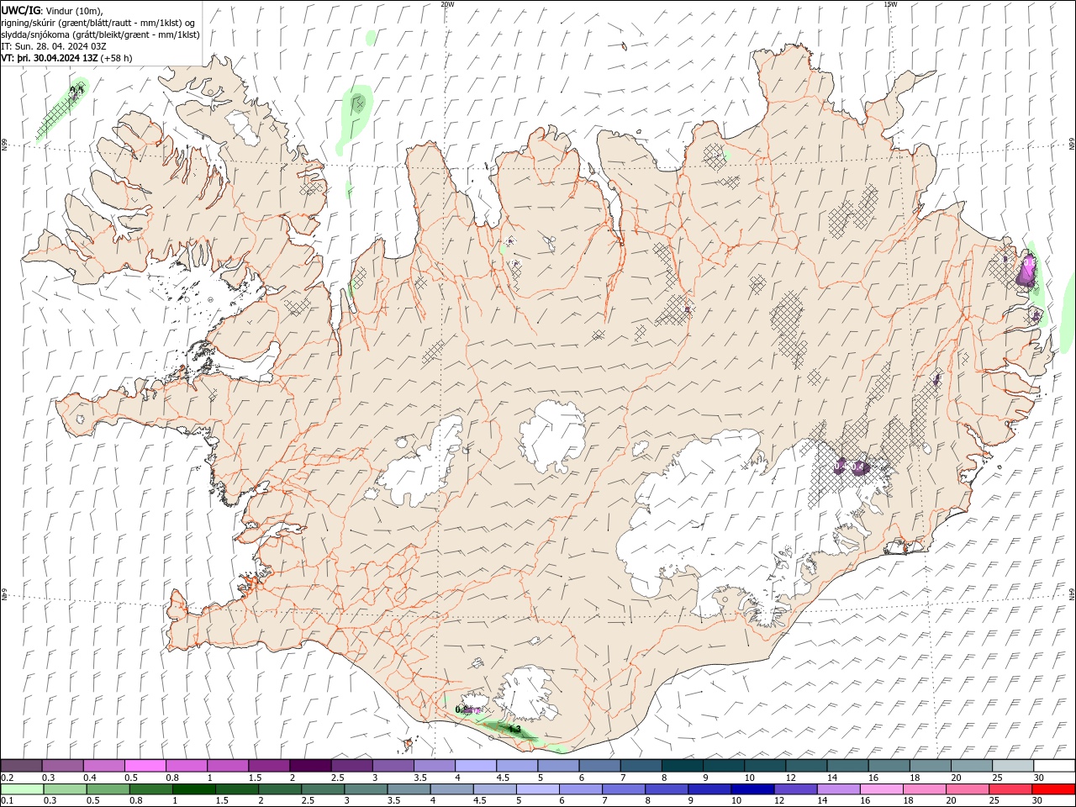
Task: Click the deep blue 10 rain legend swatch
Action: point(753,789)
